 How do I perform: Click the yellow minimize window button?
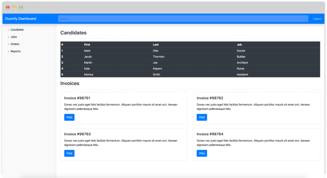click(x=14, y=8)
